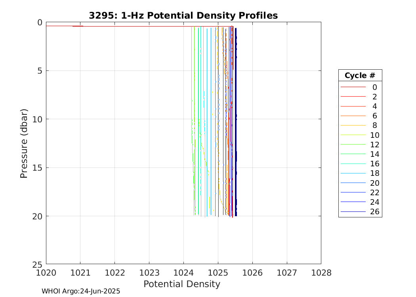This screenshot has height=297, width=416.
Task: Click the 'Potential Density' x-axis label
Action: pos(182,284)
